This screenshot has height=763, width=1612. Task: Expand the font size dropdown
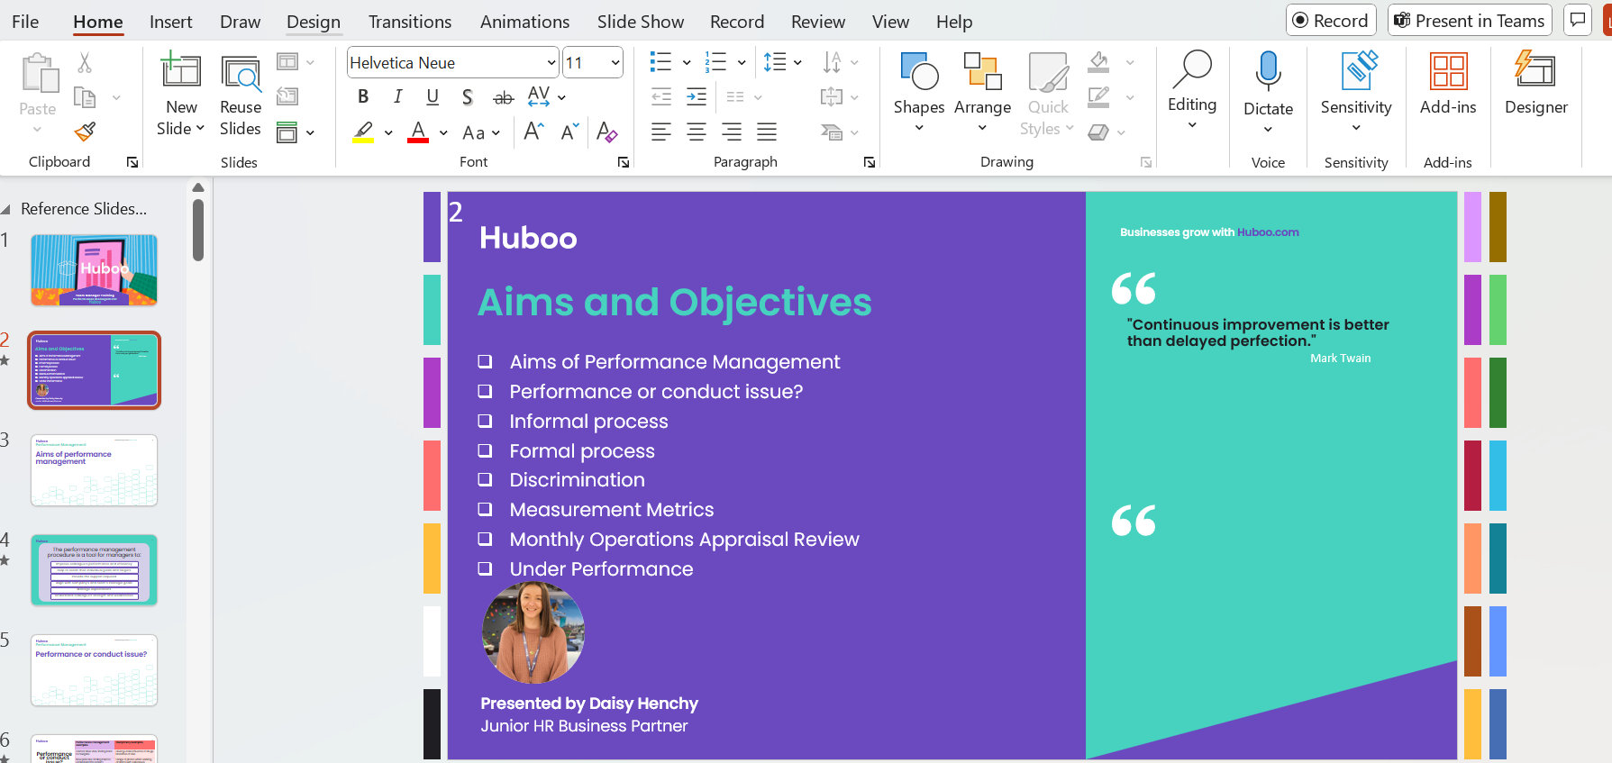click(x=615, y=63)
